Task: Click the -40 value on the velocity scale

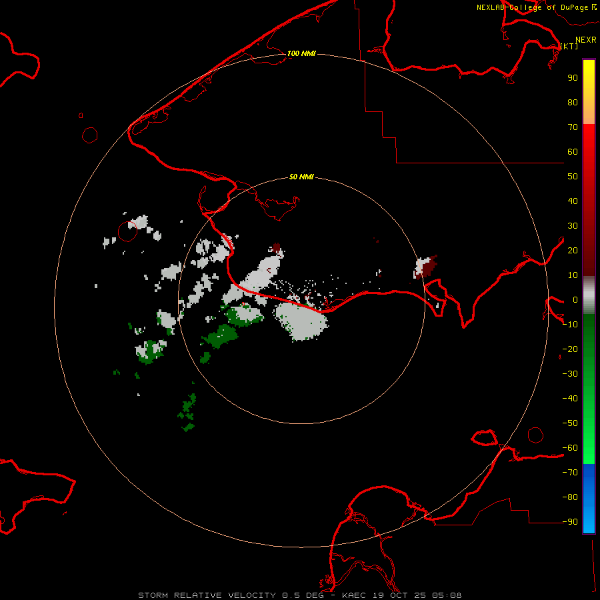Action: click(570, 399)
